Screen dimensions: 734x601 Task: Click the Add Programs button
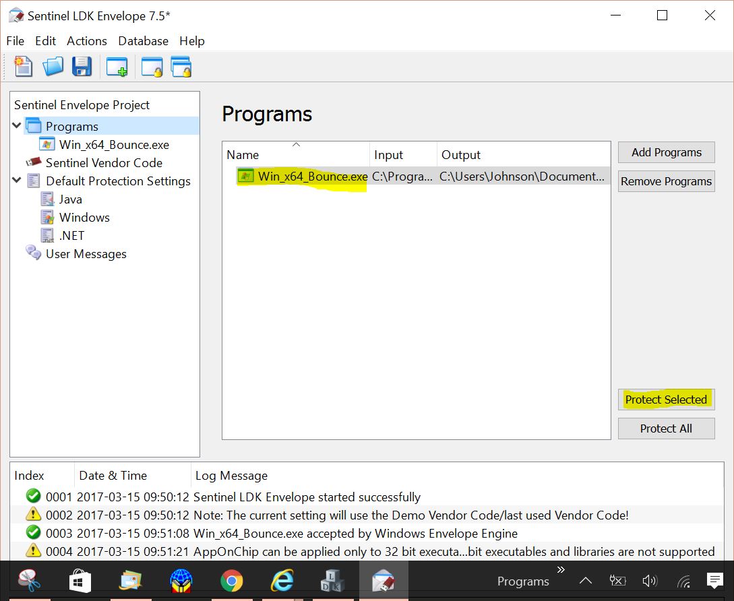(666, 152)
